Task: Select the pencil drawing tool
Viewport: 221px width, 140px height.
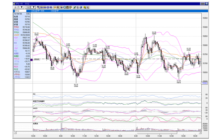Action: [75, 7]
